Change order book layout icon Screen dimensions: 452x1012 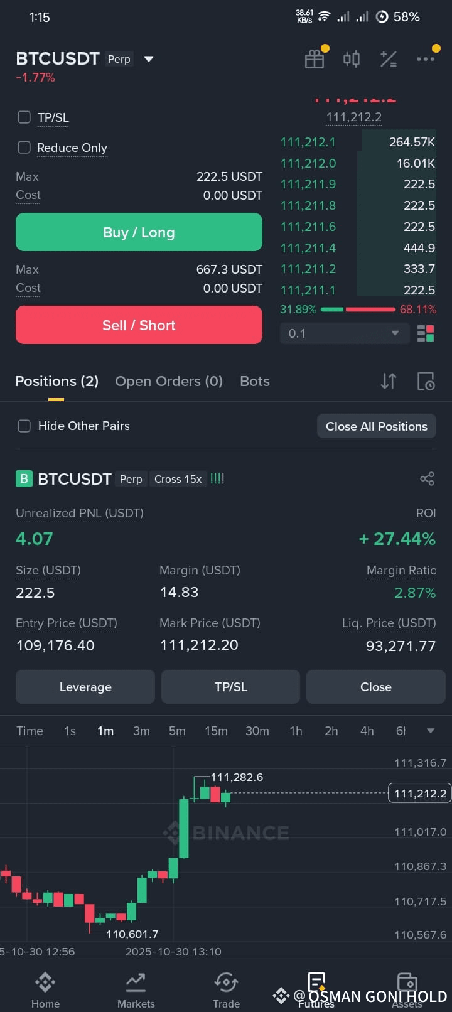pos(426,333)
